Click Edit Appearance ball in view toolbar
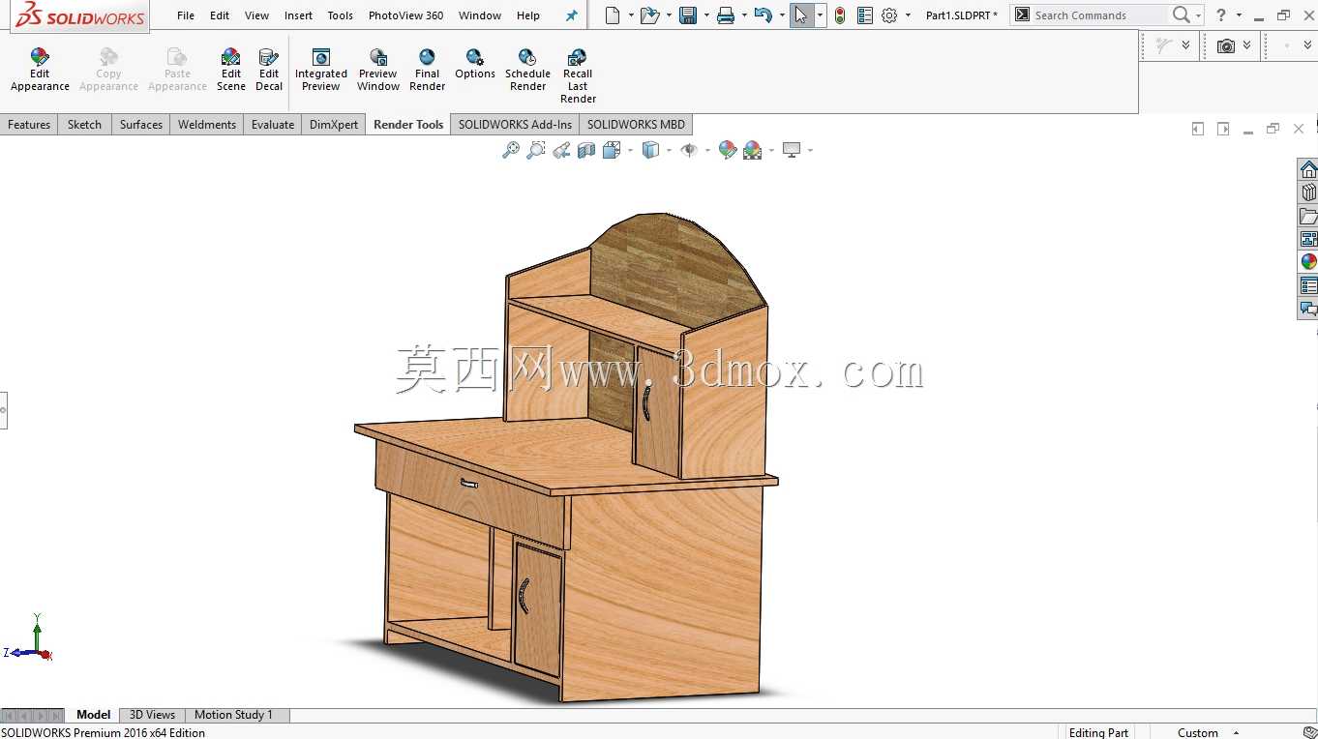The height and width of the screenshot is (739, 1318). tap(728, 150)
